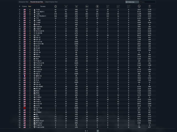
Task: Sort by naval kills column icon
Action: click(129, 6)
